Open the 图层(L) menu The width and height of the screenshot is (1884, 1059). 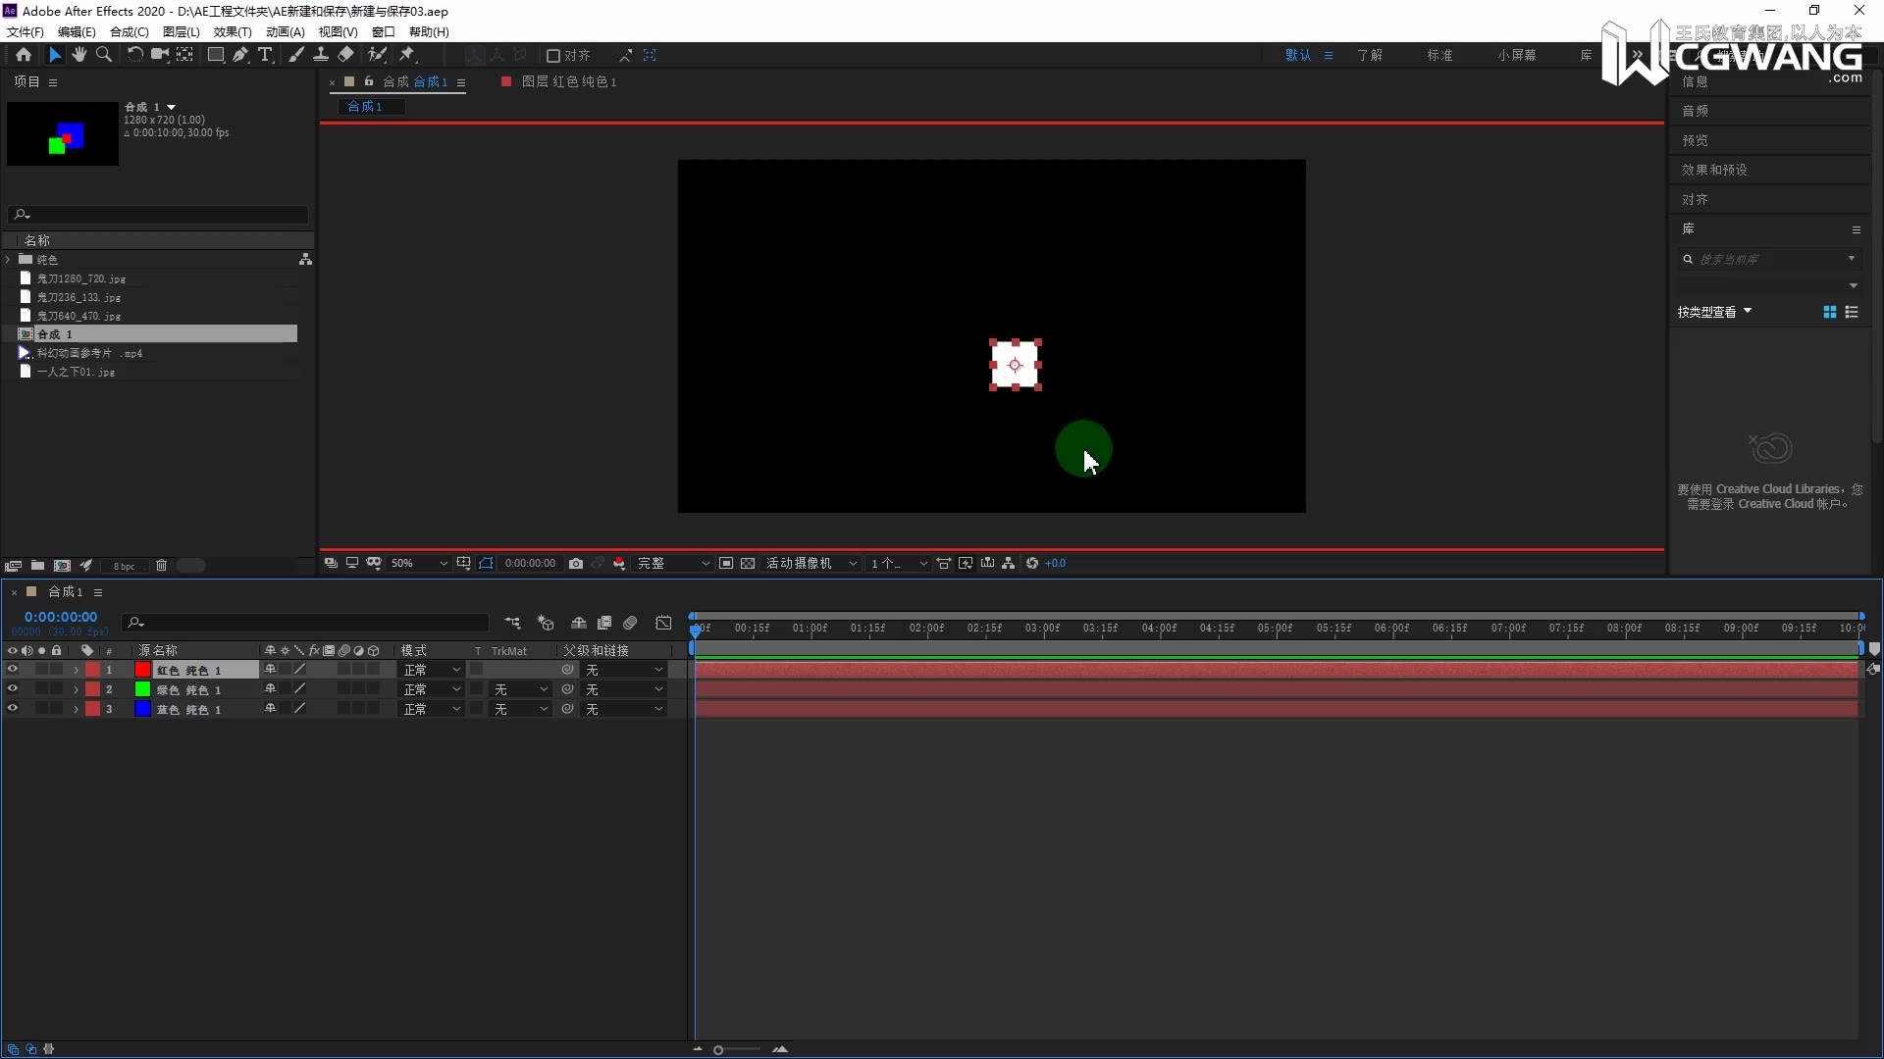point(182,31)
